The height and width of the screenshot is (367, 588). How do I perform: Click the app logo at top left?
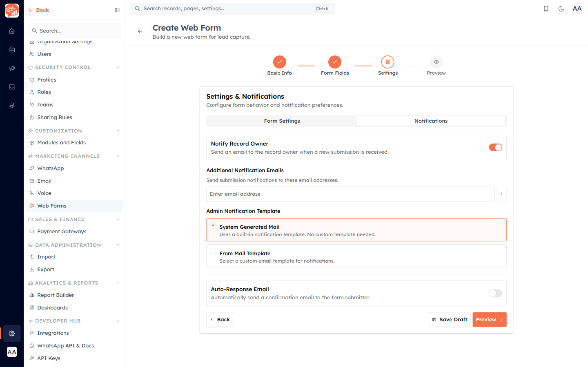coord(12,11)
